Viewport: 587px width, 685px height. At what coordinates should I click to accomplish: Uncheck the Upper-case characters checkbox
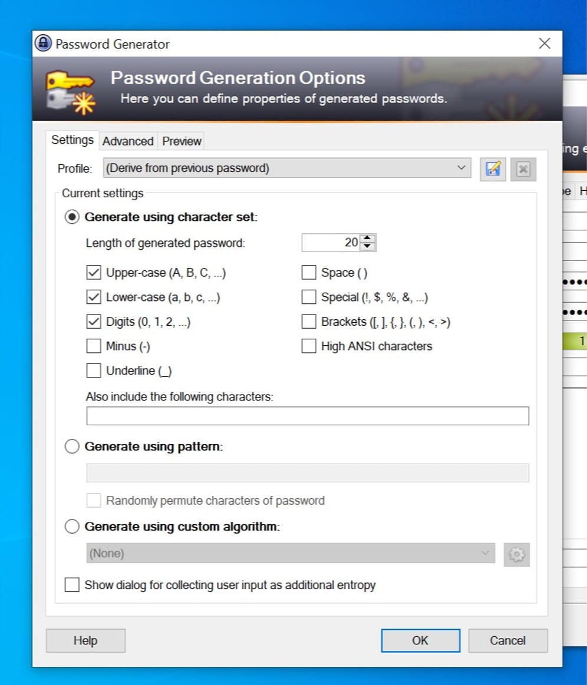pyautogui.click(x=94, y=273)
